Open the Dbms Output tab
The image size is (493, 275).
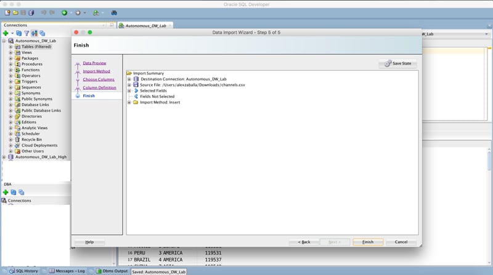tap(112, 271)
